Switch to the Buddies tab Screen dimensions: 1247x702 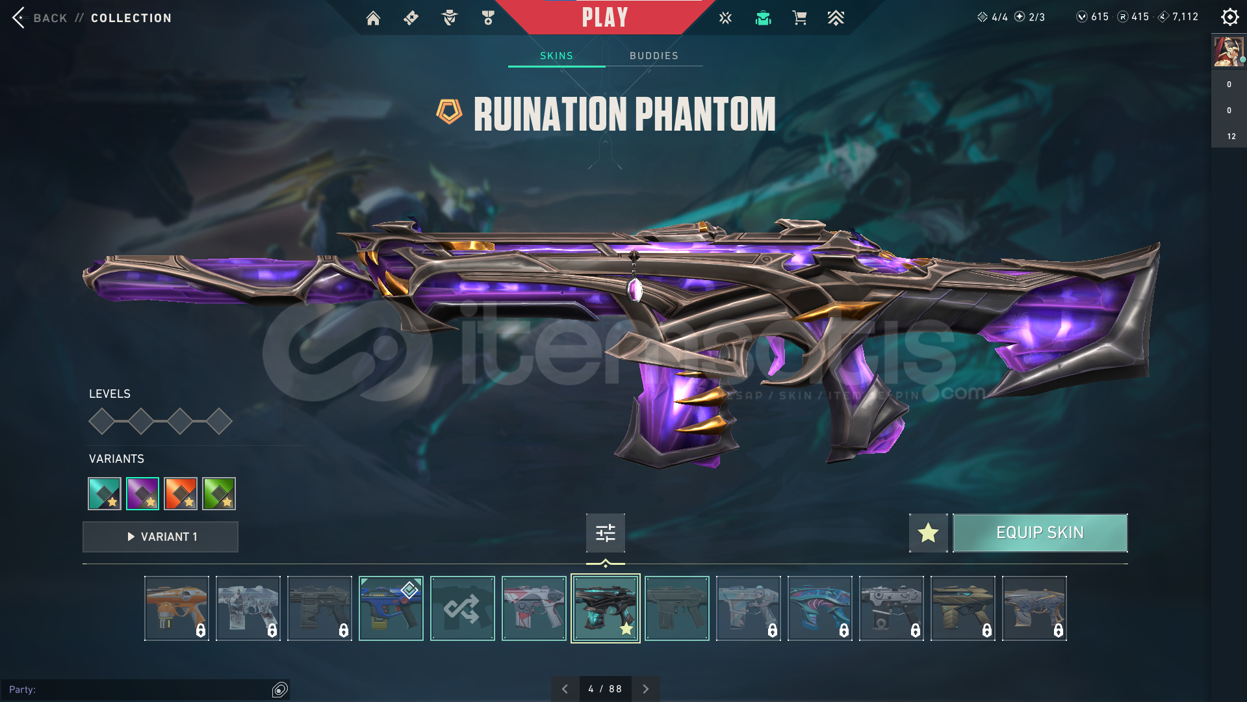(654, 56)
